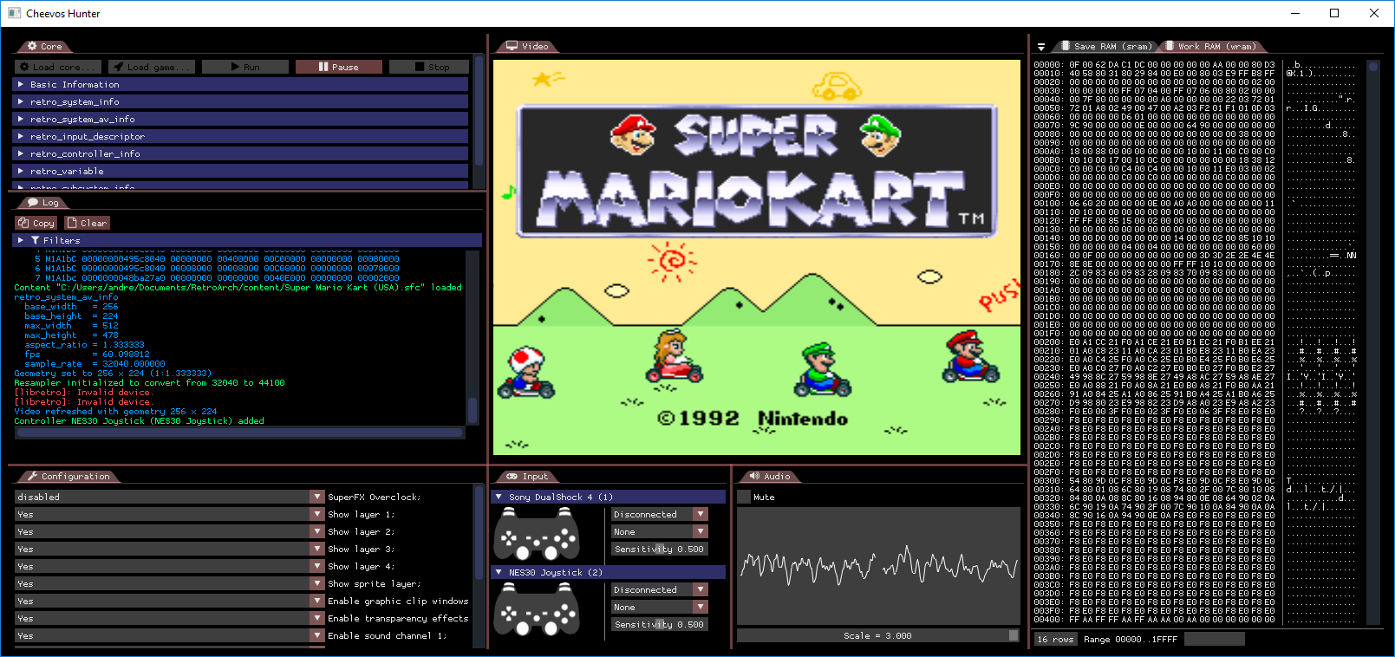Open Sony DualShock Disconnected device dropdown

click(660, 514)
